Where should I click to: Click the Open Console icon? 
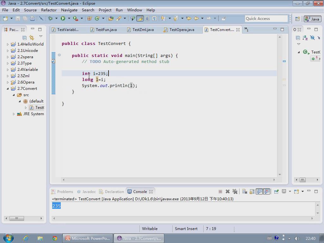[296, 191]
